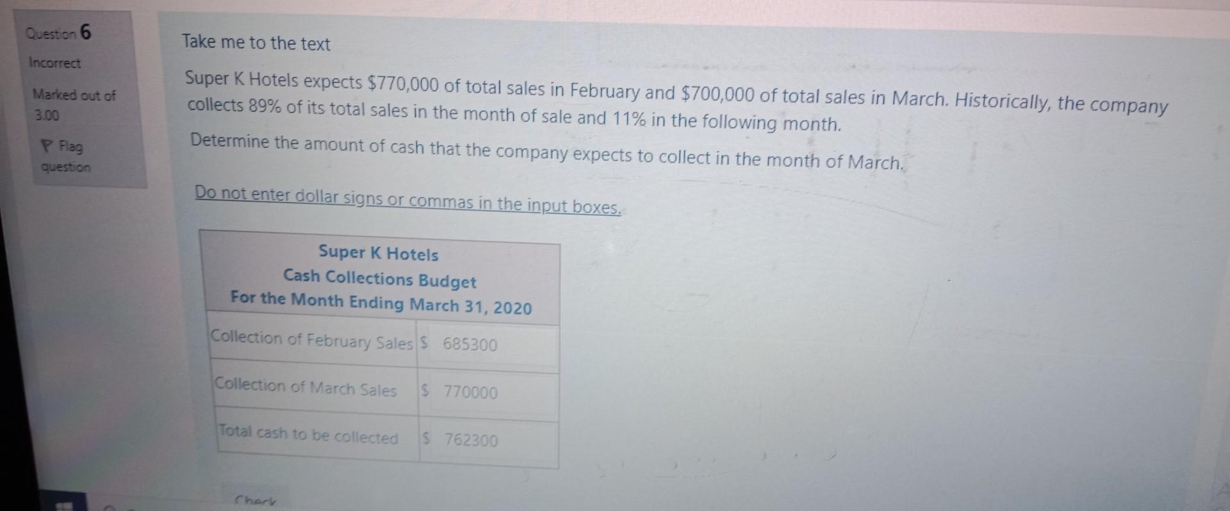The image size is (1230, 511).
Task: Click the 'Cash Collections Budget' heading
Action: 380,279
